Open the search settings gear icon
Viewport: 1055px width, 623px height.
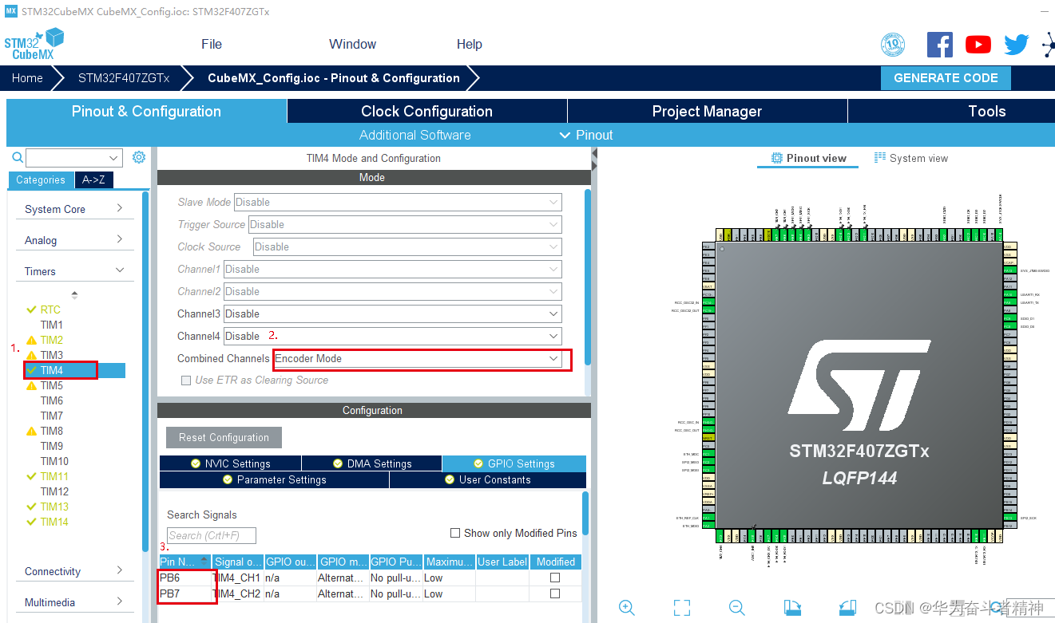[138, 157]
